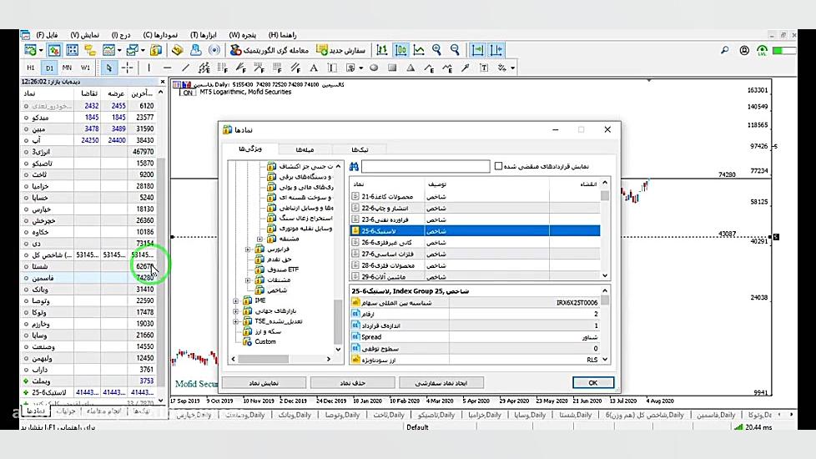Screen dimensions: 816x459
Task: Click the search magnifier at toolbar right
Action: point(724,50)
